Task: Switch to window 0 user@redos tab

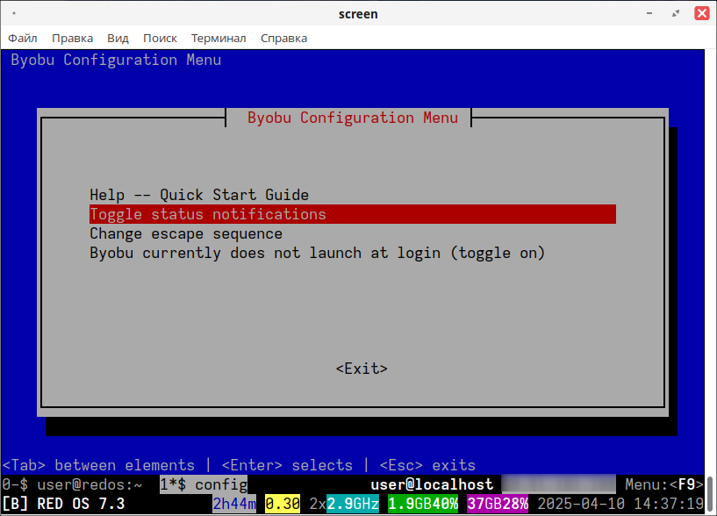Action: click(x=72, y=484)
